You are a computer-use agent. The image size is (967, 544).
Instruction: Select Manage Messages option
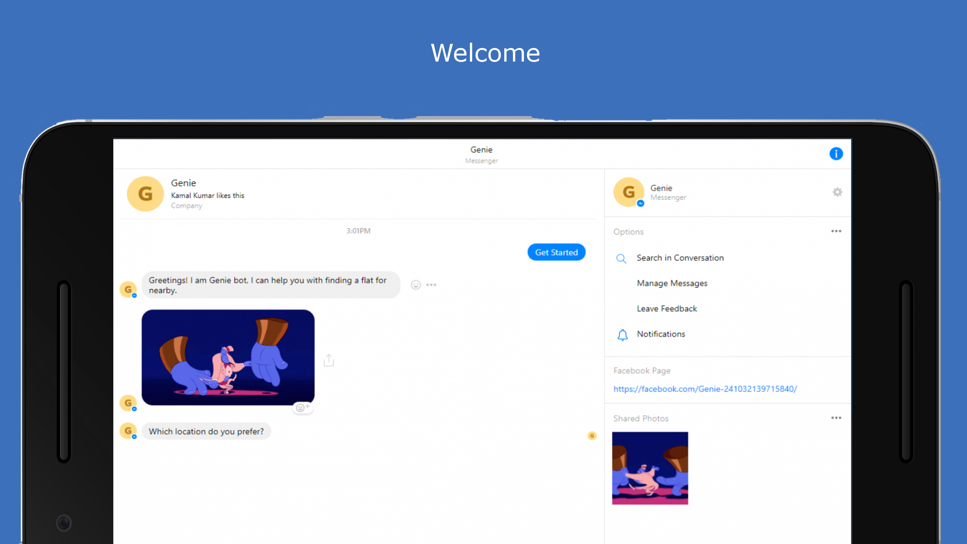(x=672, y=283)
